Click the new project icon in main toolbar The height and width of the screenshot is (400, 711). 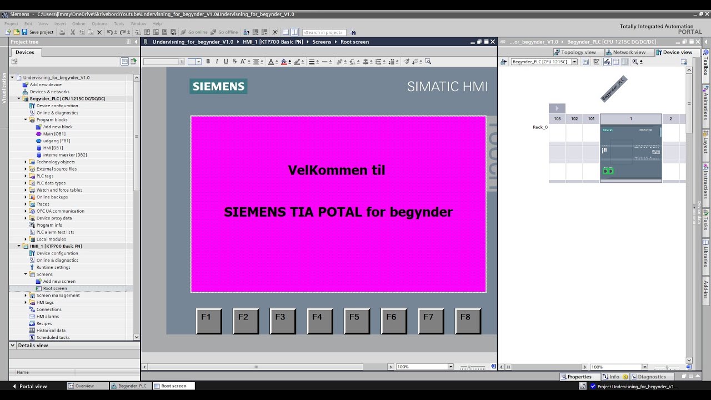pos(7,32)
